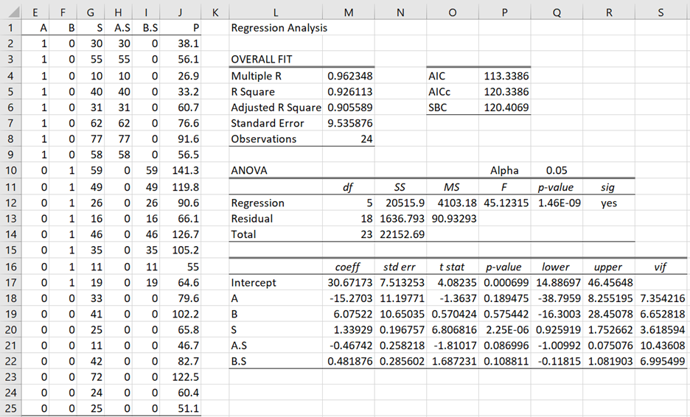Click the 'yes' sig cell
The width and height of the screenshot is (690, 417).
609,203
